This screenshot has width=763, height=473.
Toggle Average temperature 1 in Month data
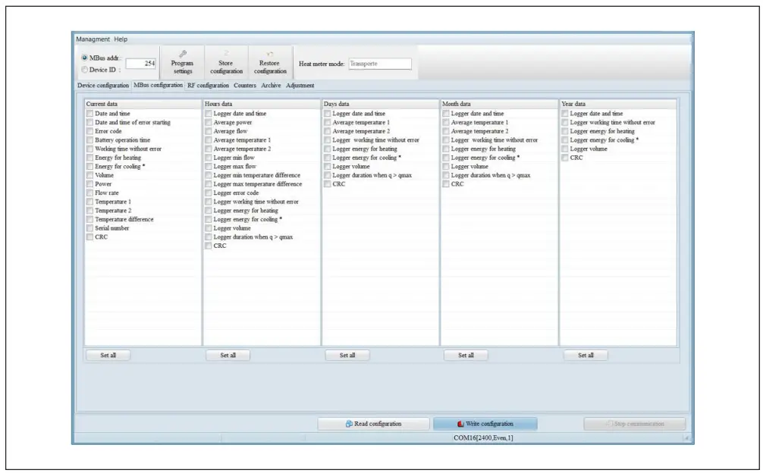click(446, 122)
